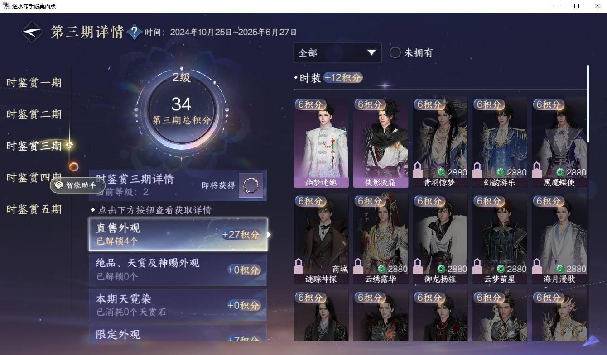
Task: Switch to 时鉴赏五期 tab
Action: point(34,209)
